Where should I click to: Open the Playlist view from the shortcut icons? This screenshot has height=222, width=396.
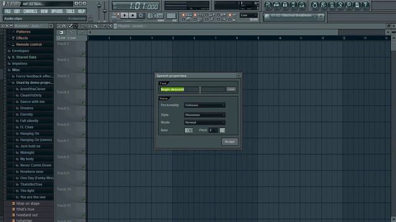[x=268, y=5]
